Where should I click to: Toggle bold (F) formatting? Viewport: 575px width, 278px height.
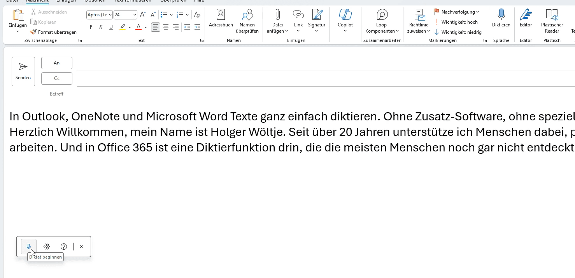pyautogui.click(x=91, y=27)
